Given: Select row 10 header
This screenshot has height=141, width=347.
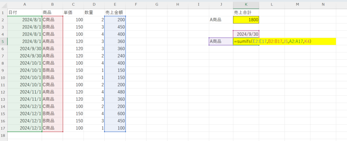Looking at the screenshot, I should 4,78.
